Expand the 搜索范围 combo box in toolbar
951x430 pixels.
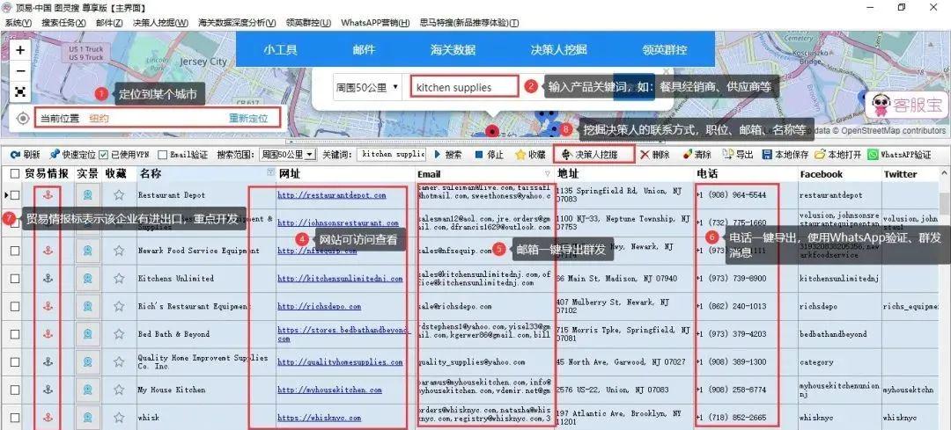(x=310, y=155)
